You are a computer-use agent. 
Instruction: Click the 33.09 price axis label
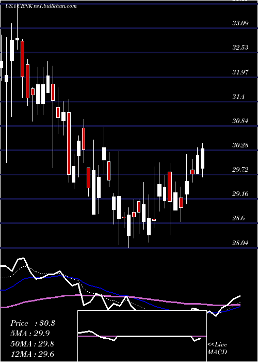(x=240, y=23)
